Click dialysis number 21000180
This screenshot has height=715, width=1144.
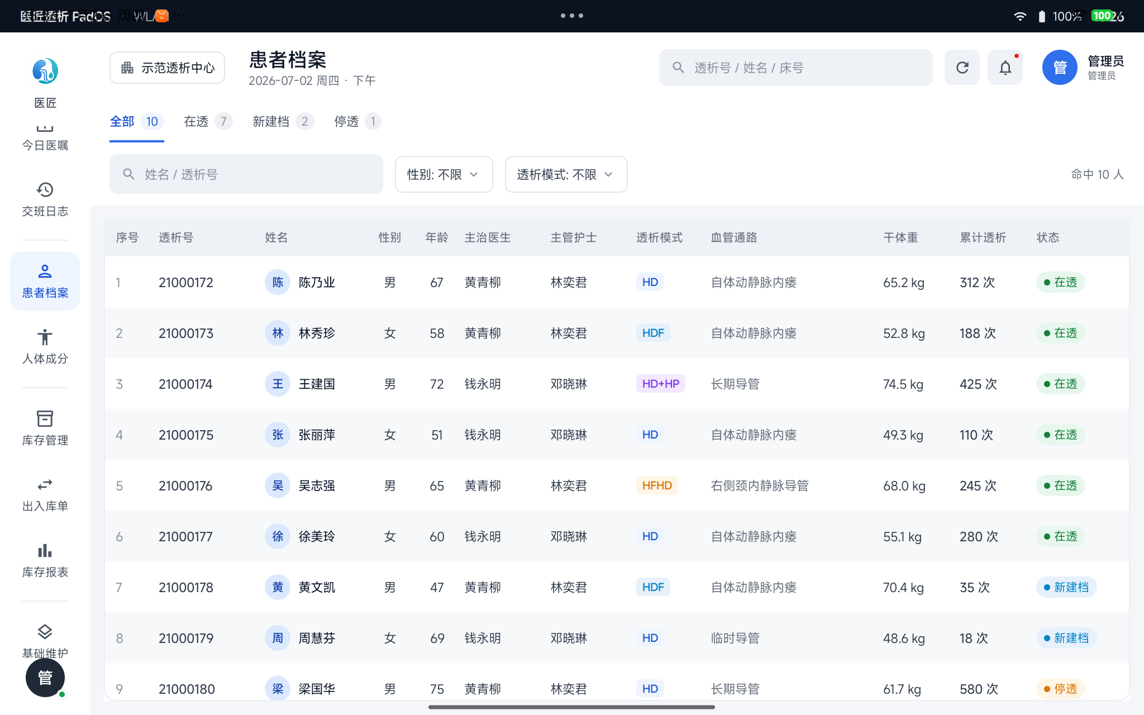(187, 689)
